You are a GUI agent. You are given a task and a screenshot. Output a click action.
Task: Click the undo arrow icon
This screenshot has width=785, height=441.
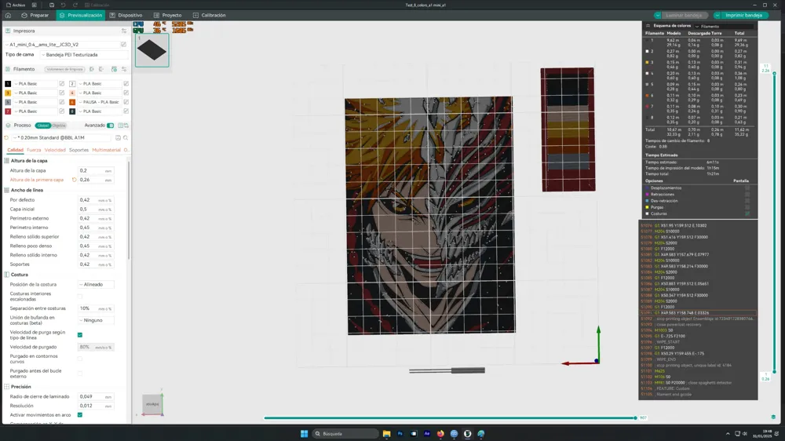[x=63, y=5]
